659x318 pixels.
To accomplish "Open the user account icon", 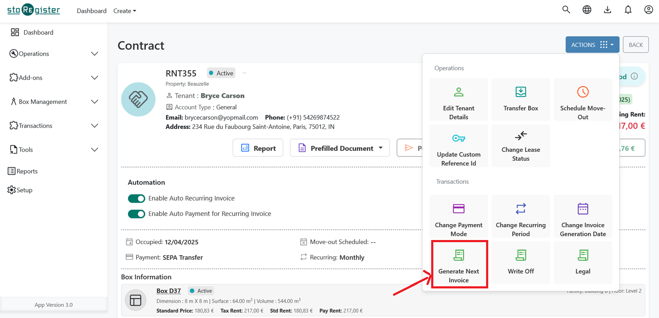I will coord(648,9).
